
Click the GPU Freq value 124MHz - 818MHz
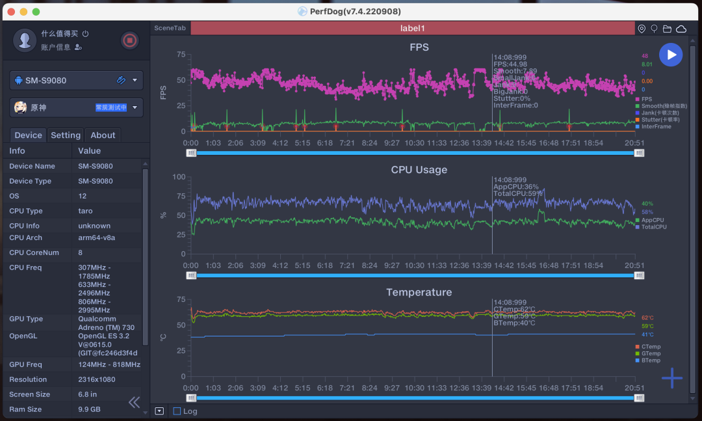click(109, 364)
